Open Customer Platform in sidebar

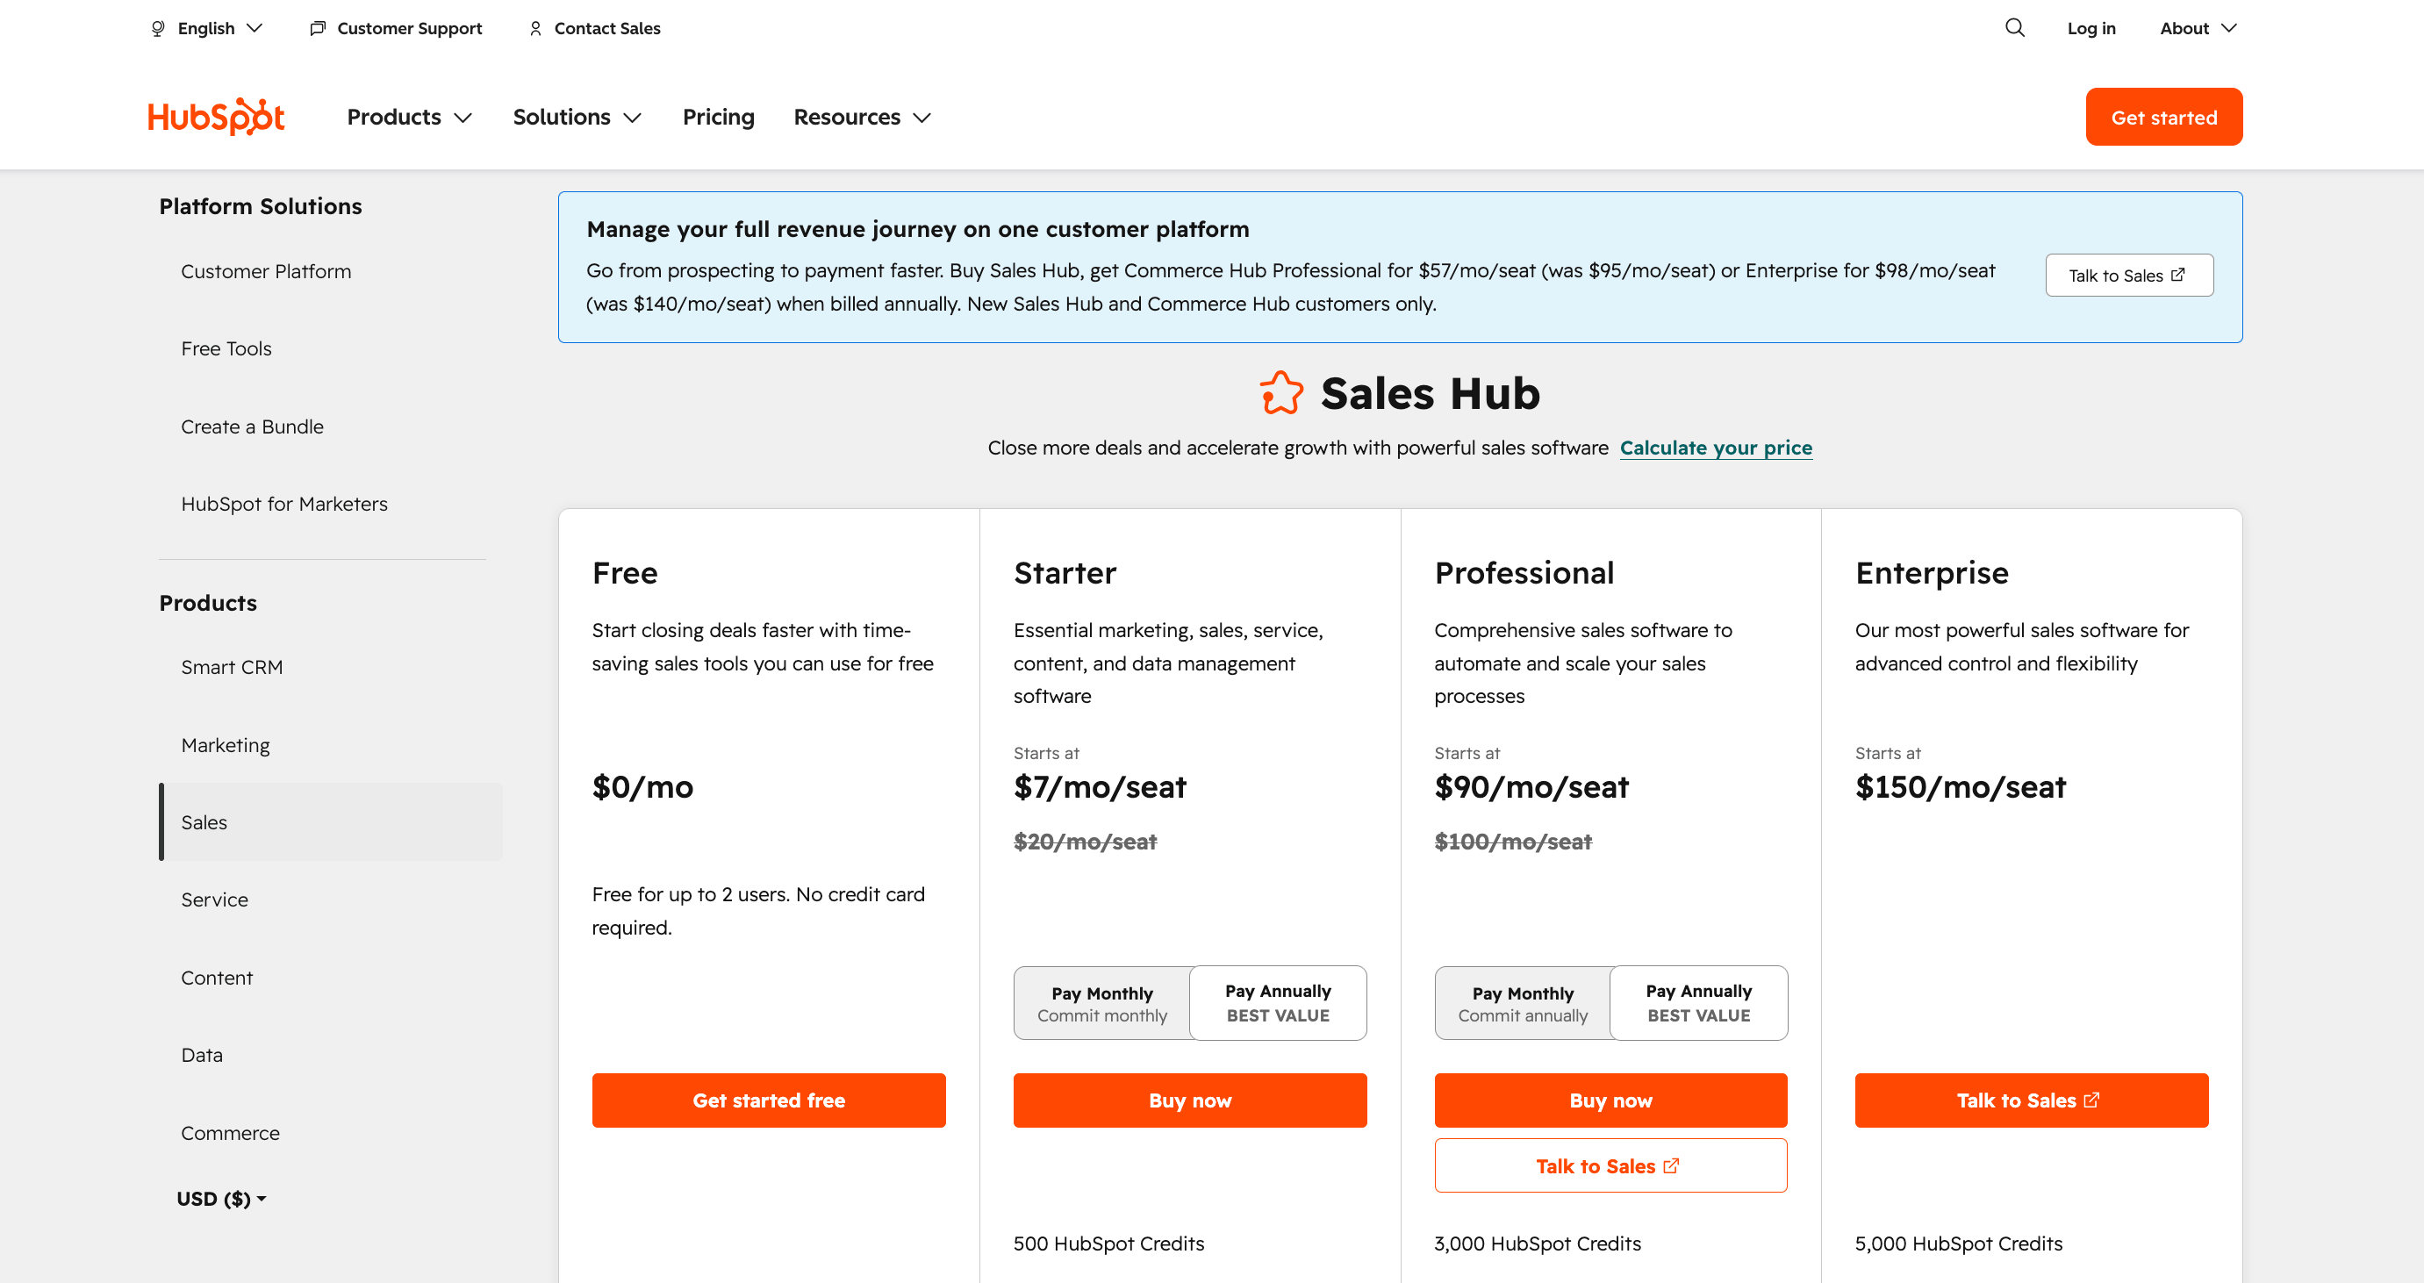[266, 271]
